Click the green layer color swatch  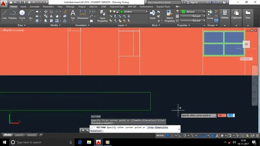pyautogui.click(x=121, y=12)
